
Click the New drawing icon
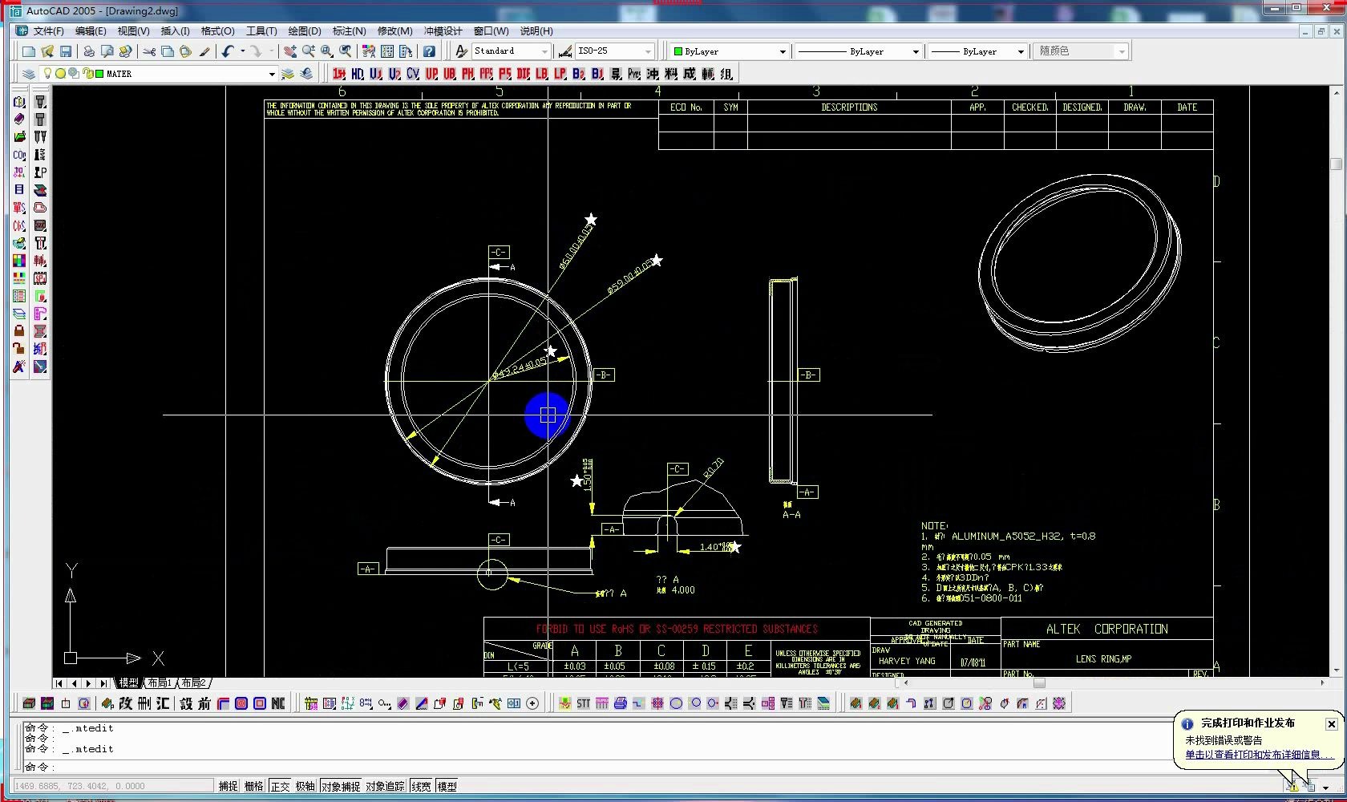click(29, 51)
